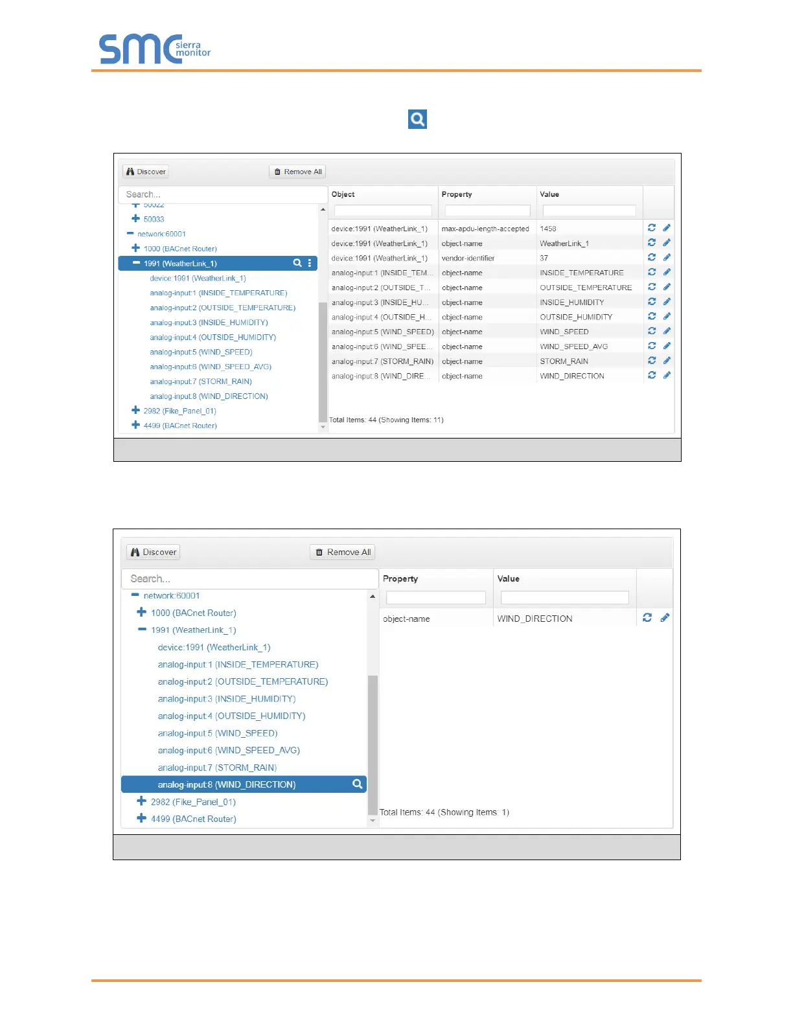Edit the STORM_RAIN table value
This screenshot has width=793, height=1026.
[x=667, y=360]
